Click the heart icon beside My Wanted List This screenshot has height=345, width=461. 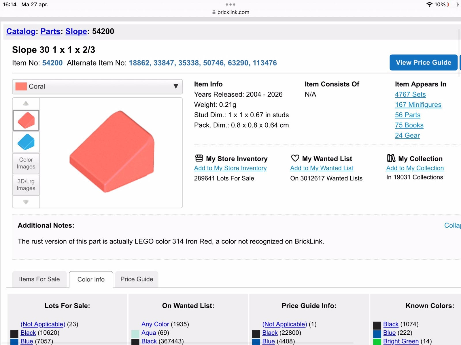[x=295, y=158]
